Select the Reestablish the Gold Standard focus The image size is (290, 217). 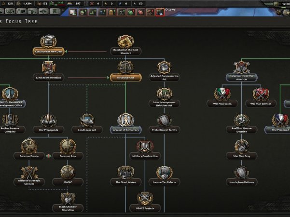pyautogui.click(x=126, y=52)
